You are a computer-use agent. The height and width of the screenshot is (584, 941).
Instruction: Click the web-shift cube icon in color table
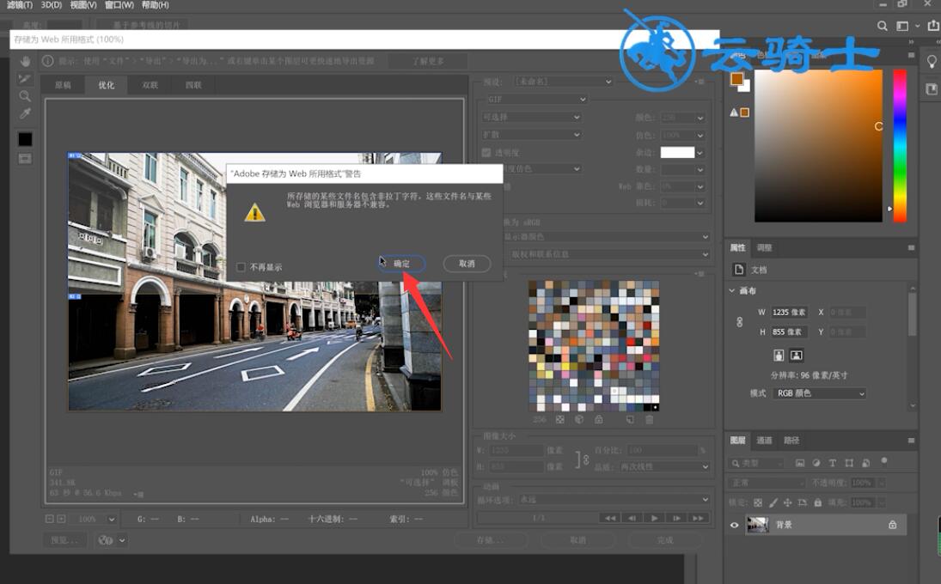point(579,420)
